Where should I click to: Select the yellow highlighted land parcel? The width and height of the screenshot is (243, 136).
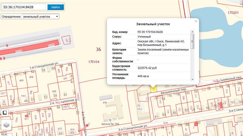(x=153, y=88)
